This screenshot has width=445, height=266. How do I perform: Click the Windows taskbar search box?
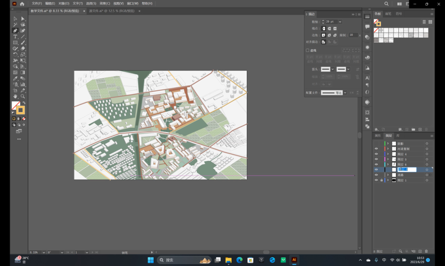(185, 260)
